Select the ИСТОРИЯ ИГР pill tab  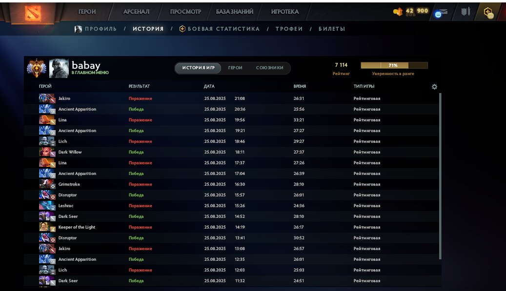[x=198, y=68]
